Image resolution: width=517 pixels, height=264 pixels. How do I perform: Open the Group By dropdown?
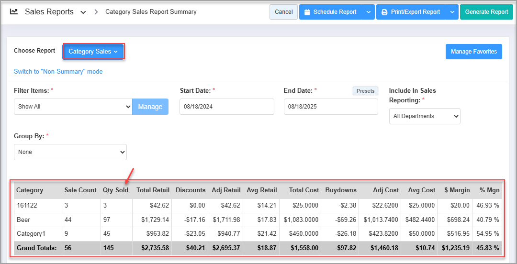click(x=70, y=152)
